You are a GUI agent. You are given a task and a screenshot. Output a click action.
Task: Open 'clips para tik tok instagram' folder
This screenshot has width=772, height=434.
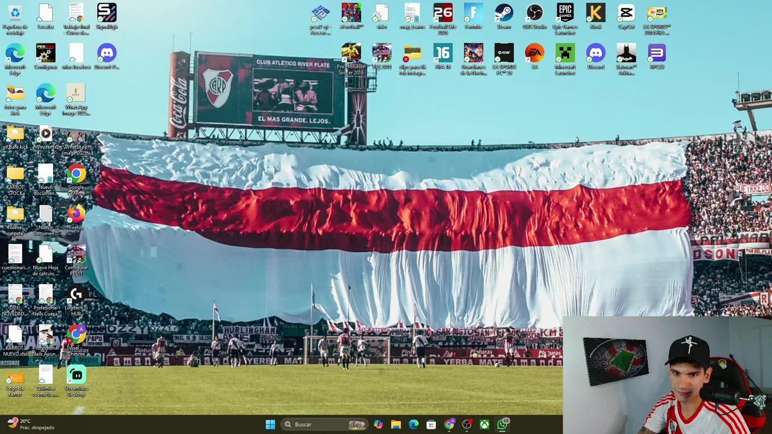(413, 59)
